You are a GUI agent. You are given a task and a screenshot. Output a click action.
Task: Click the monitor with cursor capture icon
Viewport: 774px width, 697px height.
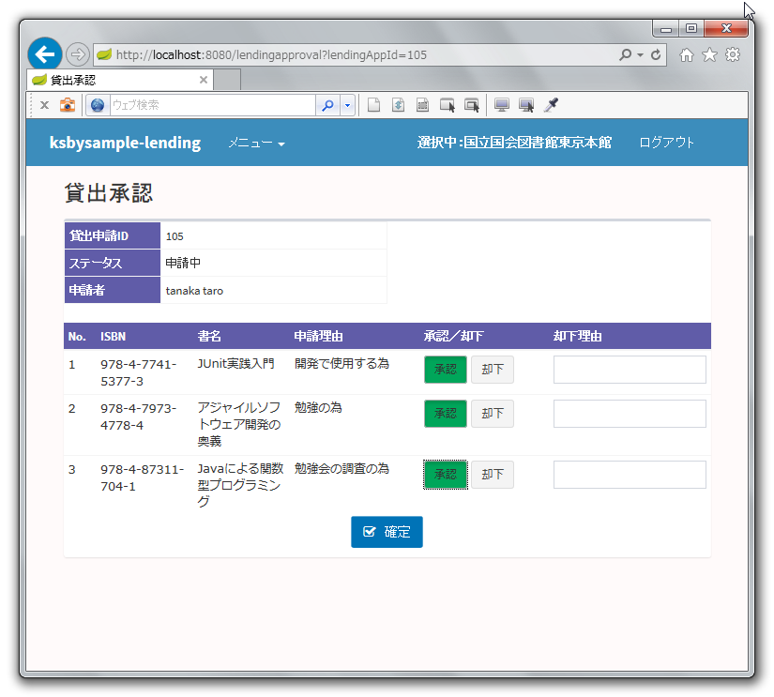click(x=526, y=105)
